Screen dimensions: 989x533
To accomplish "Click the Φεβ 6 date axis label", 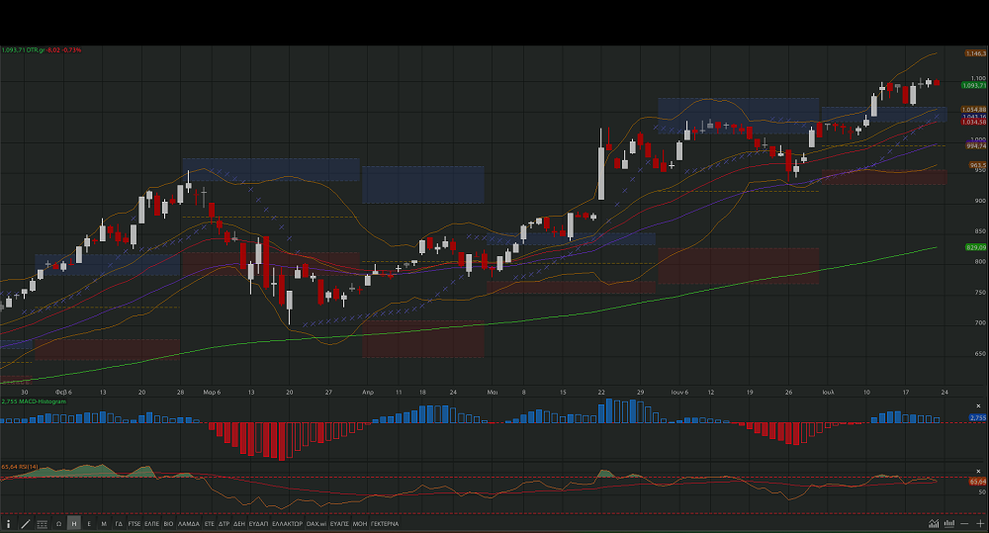I will pos(63,393).
